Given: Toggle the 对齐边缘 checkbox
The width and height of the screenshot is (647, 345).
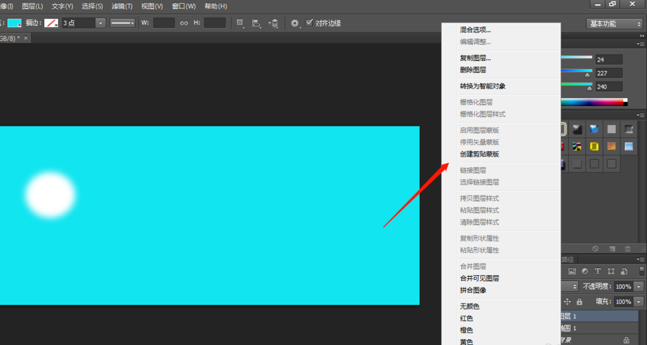Looking at the screenshot, I should pyautogui.click(x=310, y=23).
